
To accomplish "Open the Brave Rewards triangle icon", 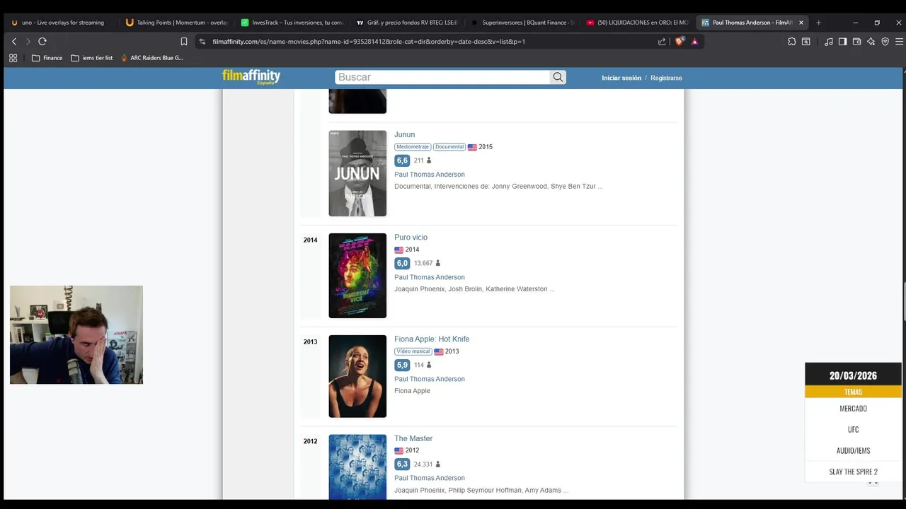I will click(694, 42).
